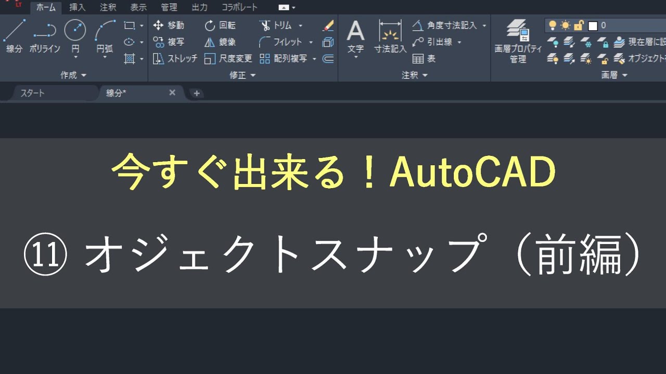Open the ホーム ribbon tab
Viewport: 666px width, 374px height.
tap(46, 7)
